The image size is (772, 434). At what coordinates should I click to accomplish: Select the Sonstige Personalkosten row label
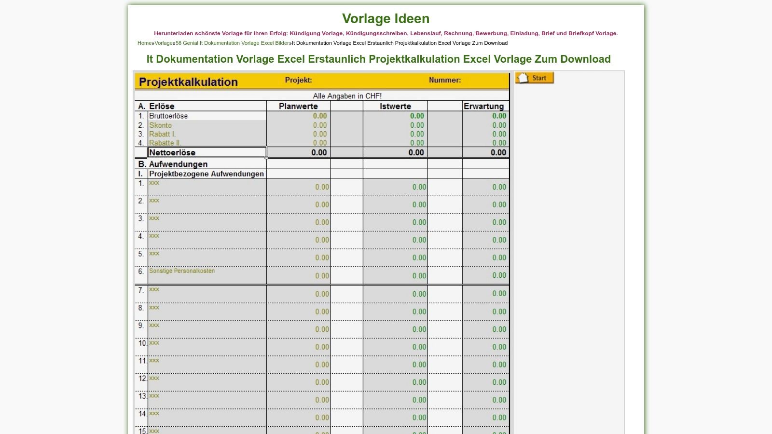click(x=182, y=271)
